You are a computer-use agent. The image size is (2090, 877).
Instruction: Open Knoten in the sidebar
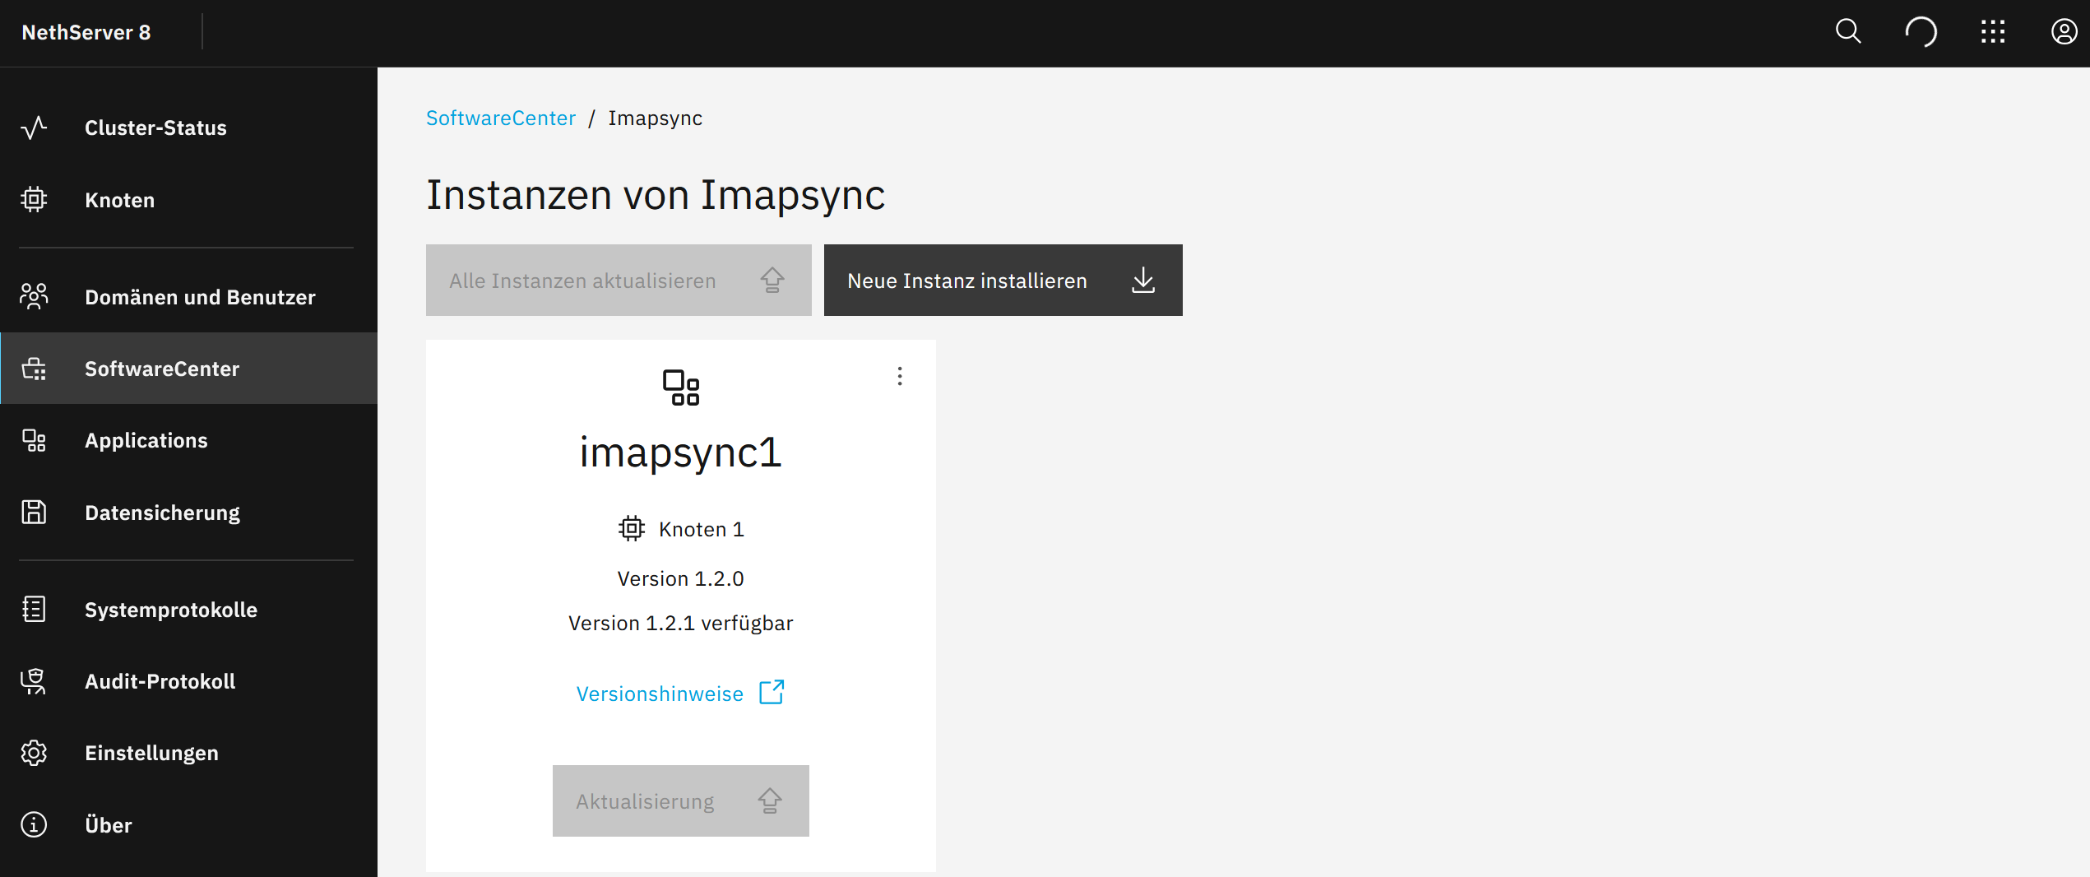(119, 200)
